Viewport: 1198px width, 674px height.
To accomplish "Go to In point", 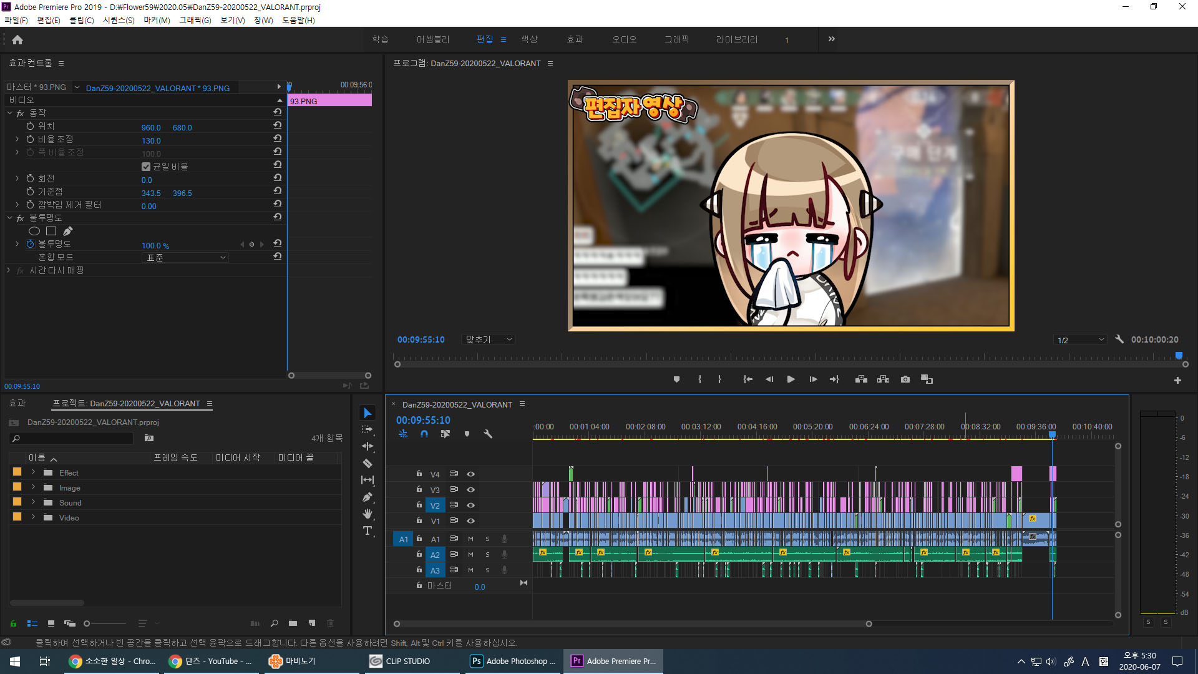I will click(x=748, y=379).
